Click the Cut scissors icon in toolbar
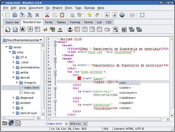The image size is (175, 132). [47, 15]
